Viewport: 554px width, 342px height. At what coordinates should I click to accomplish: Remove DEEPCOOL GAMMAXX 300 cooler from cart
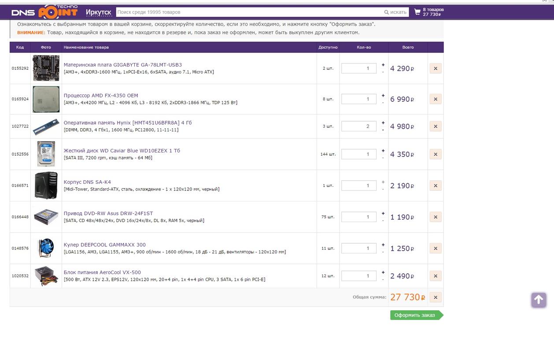click(x=436, y=248)
